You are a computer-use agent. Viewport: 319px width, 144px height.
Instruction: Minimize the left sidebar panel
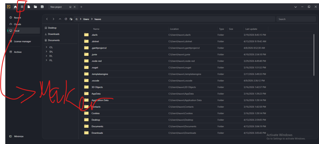click(18, 136)
